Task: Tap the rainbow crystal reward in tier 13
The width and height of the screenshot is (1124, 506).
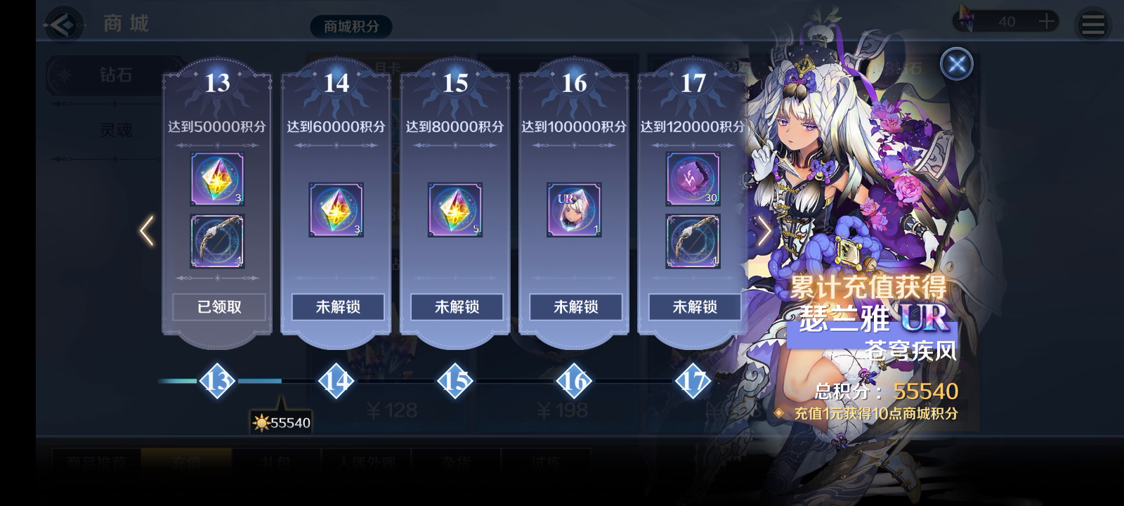Action: [217, 179]
